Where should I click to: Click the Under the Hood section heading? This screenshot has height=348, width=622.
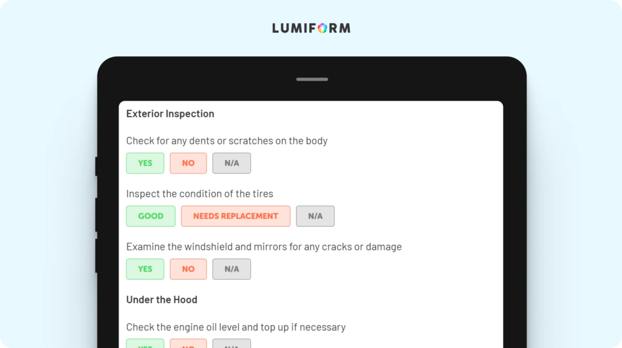coord(162,299)
